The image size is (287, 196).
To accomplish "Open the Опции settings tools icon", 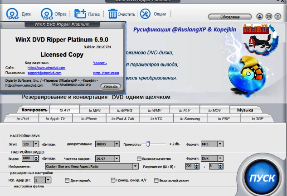I will pyautogui.click(x=145, y=14).
